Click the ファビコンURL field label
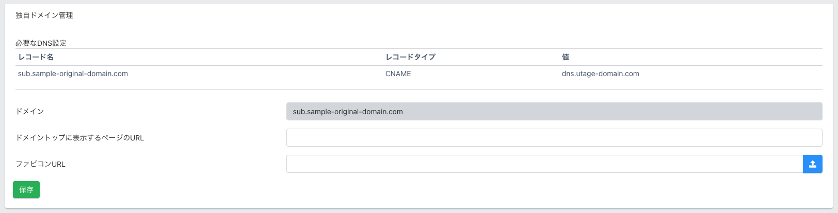The image size is (838, 213). [x=41, y=164]
